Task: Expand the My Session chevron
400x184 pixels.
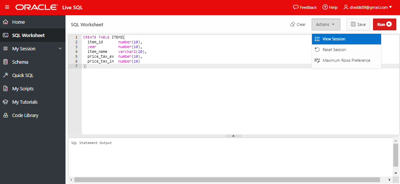Action: click(x=60, y=48)
